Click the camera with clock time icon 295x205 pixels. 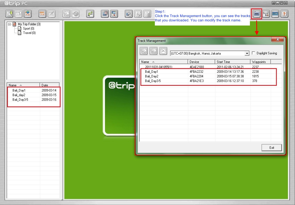pyautogui.click(x=129, y=14)
